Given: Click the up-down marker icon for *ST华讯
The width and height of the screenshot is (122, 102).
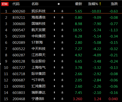Looking at the screenshot, I should pyautogui.click(x=54, y=80).
